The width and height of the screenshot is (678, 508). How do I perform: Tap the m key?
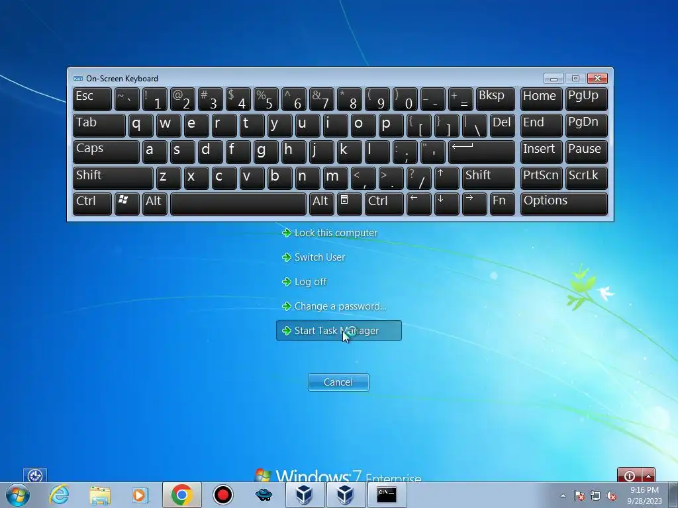tap(336, 178)
